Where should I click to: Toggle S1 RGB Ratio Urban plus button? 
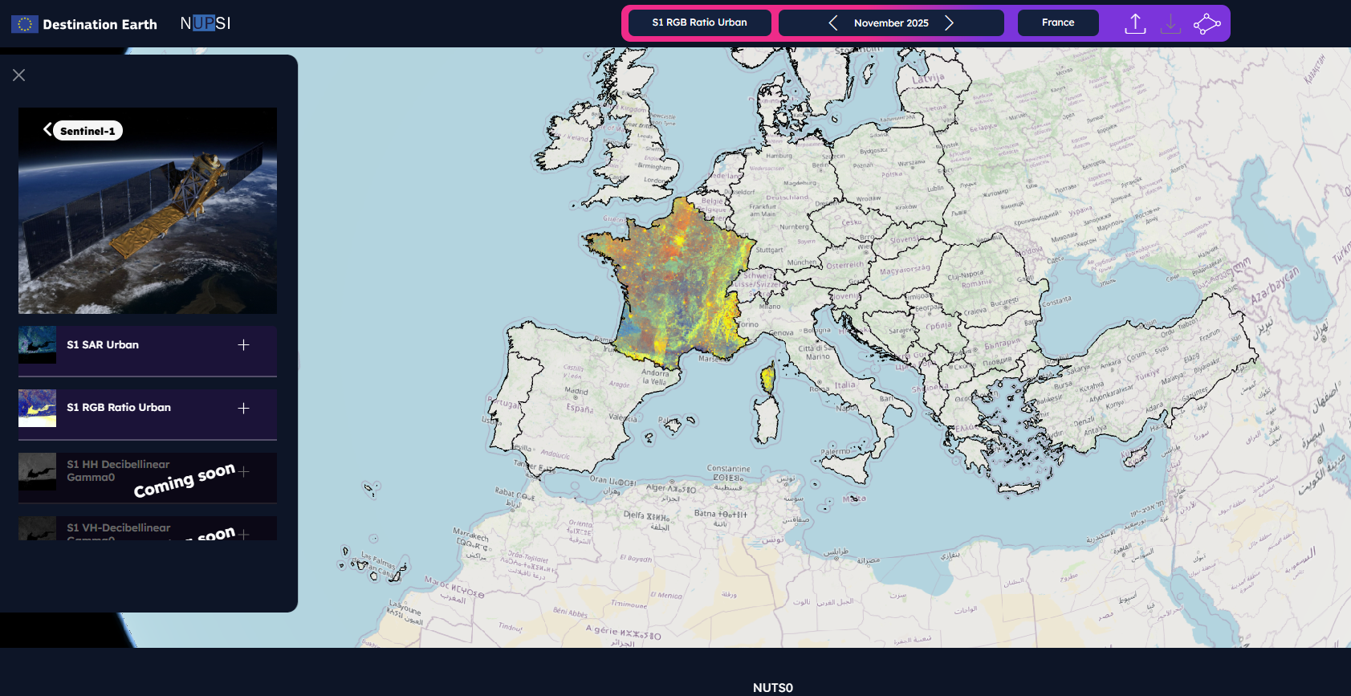[x=243, y=408]
